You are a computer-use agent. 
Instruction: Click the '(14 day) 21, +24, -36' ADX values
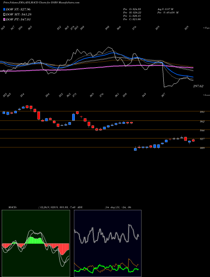point(118,207)
